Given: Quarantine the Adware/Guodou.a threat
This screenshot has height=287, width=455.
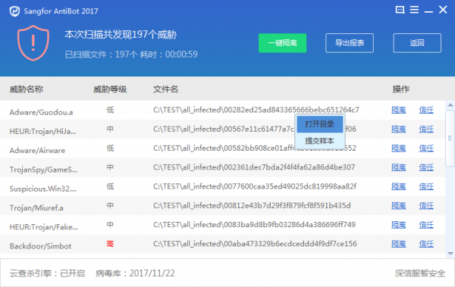Looking at the screenshot, I should coord(398,110).
